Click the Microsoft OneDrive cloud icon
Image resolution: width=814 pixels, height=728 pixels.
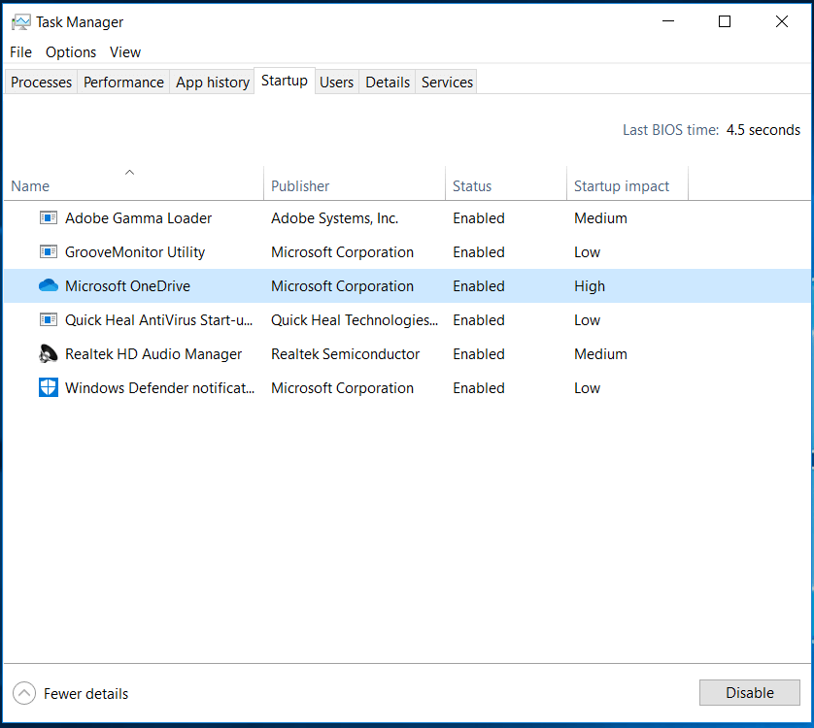click(49, 285)
